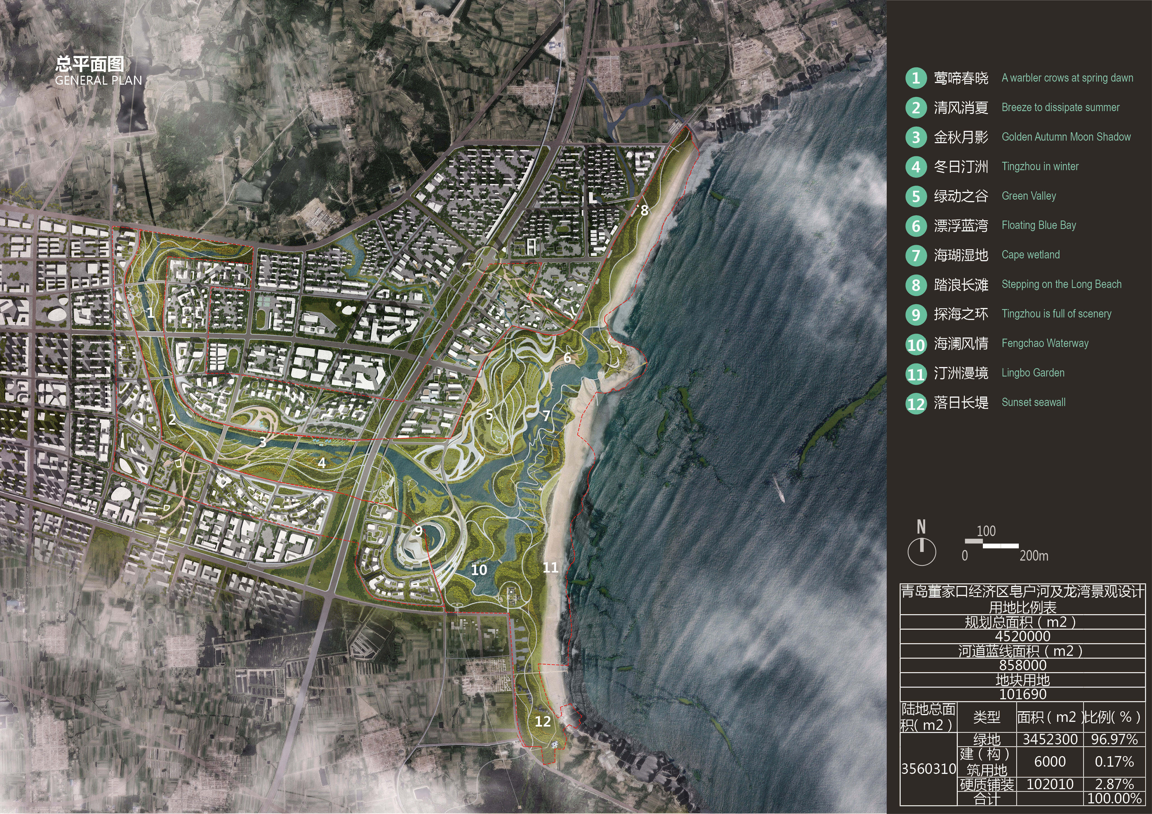Pick the green legend circle numbered 10

pyautogui.click(x=916, y=344)
